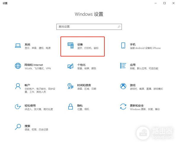Screen dimensions: 178x145
Task: Open the 应用 settings title
Action: click(133, 65)
